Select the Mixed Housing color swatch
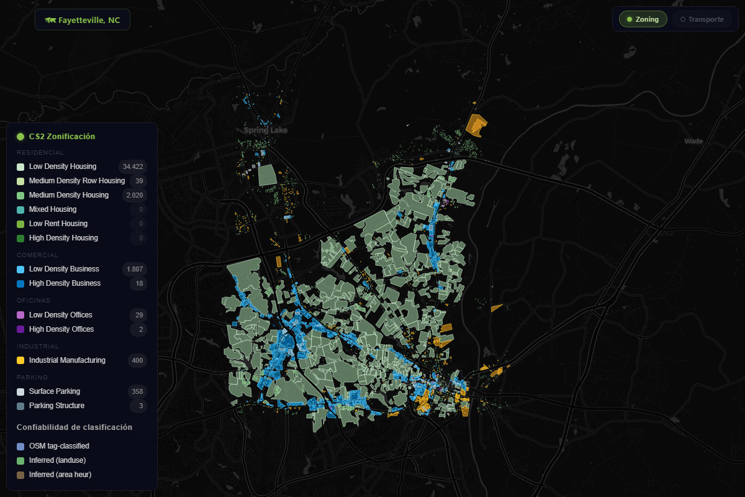Viewport: 745px width, 497px height. [20, 209]
